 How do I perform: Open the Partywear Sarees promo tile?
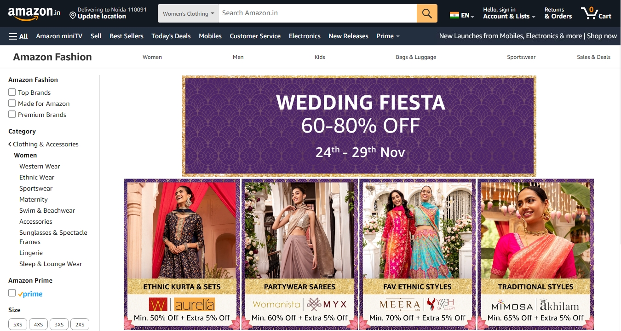pos(300,254)
